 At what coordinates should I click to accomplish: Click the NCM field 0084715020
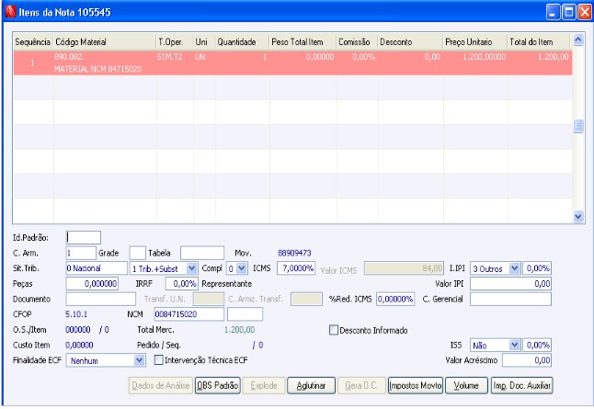pos(189,314)
